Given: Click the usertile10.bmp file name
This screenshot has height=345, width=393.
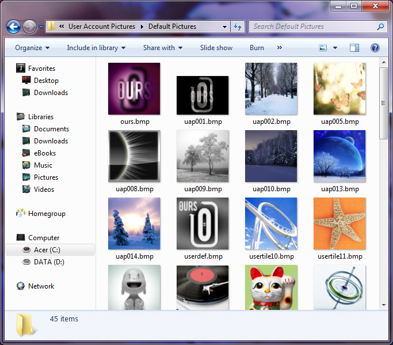Looking at the screenshot, I should pos(272,256).
